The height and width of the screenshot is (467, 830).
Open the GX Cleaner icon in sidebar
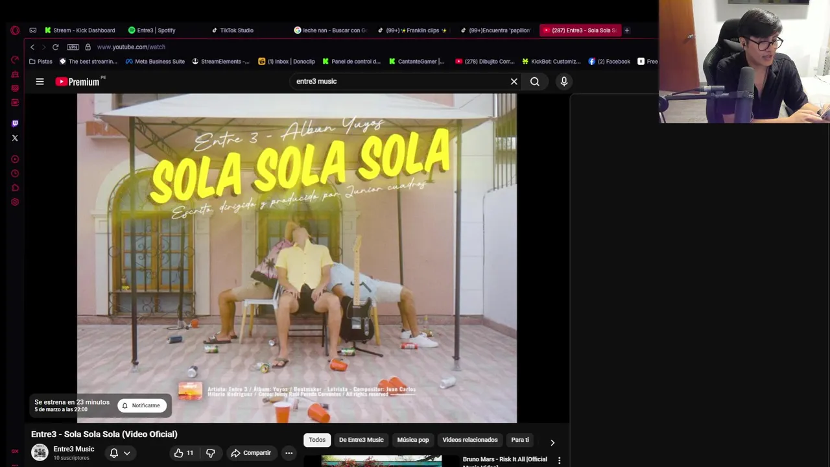[x=15, y=74]
